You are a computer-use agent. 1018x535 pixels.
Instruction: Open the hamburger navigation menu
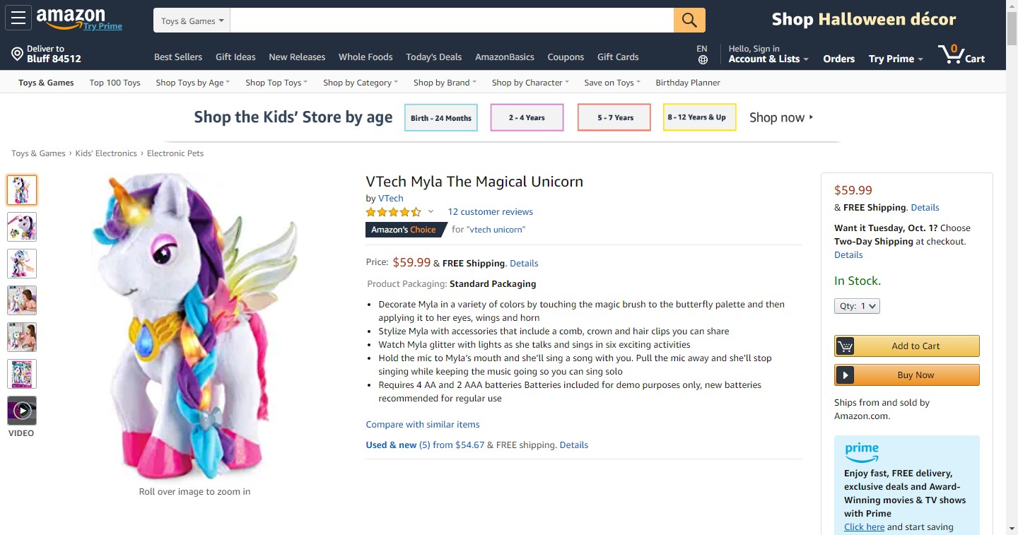pyautogui.click(x=18, y=18)
